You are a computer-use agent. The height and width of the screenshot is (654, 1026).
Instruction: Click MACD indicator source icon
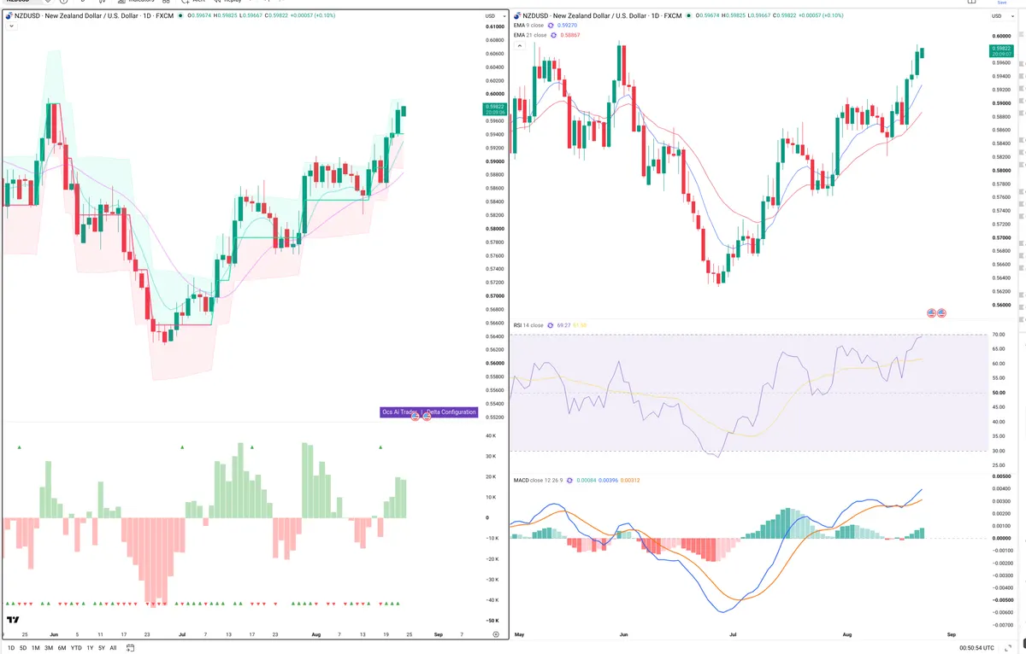pyautogui.click(x=569, y=481)
